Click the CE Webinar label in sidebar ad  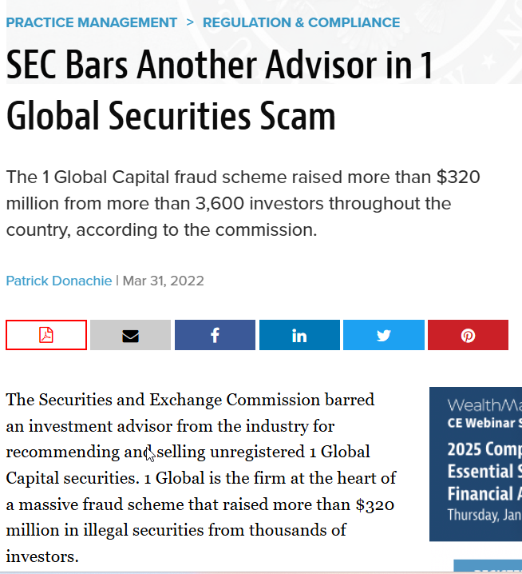click(x=484, y=423)
